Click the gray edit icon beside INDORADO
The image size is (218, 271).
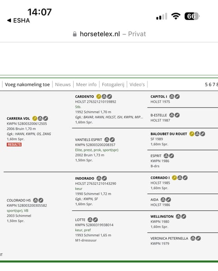click(104, 178)
